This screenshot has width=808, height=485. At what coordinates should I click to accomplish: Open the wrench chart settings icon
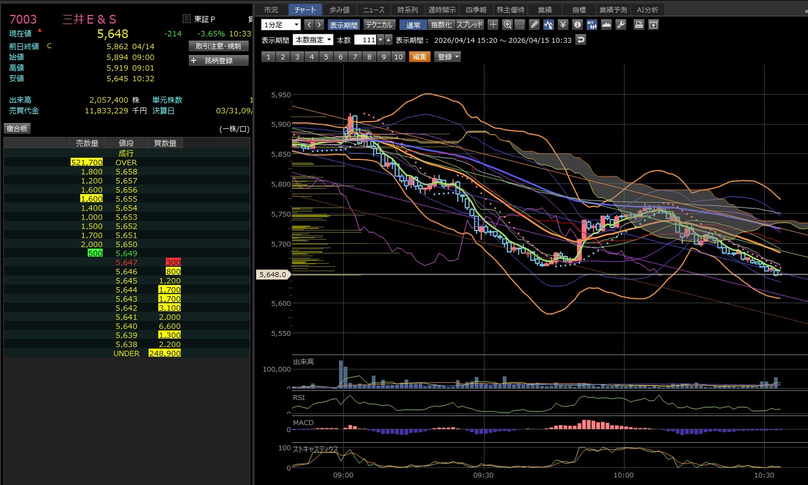pyautogui.click(x=620, y=25)
